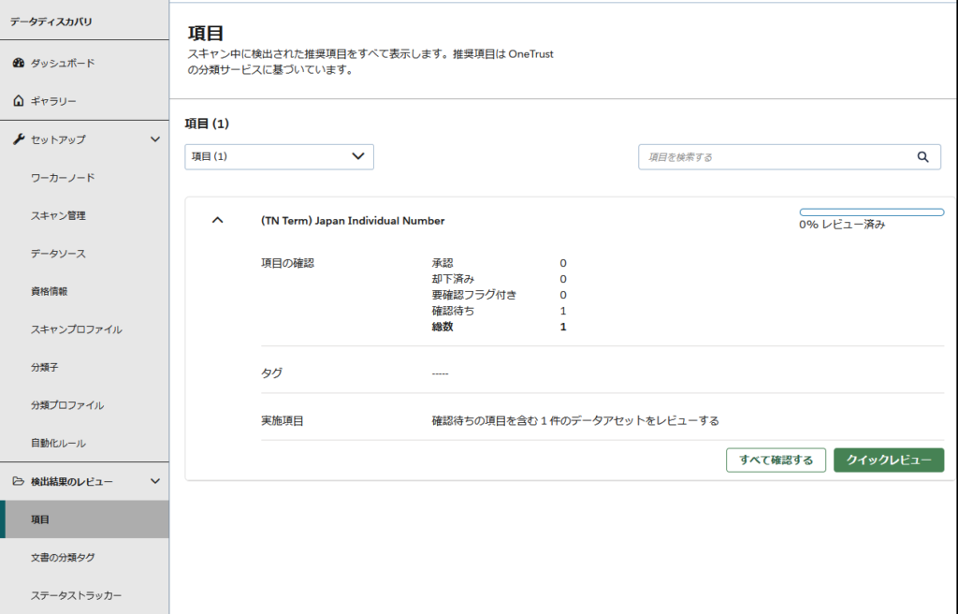This screenshot has height=614, width=958.
Task: Click the 0% review progress bar
Action: pyautogui.click(x=871, y=212)
